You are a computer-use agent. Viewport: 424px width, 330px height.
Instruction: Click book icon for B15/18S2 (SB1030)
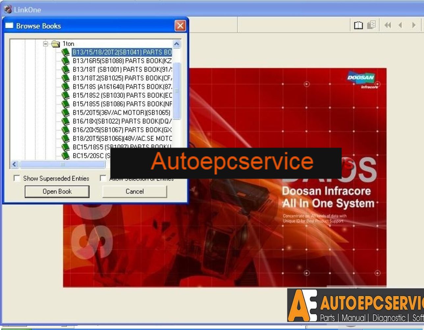66,95
